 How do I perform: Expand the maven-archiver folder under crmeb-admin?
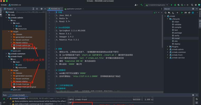tap(11, 40)
